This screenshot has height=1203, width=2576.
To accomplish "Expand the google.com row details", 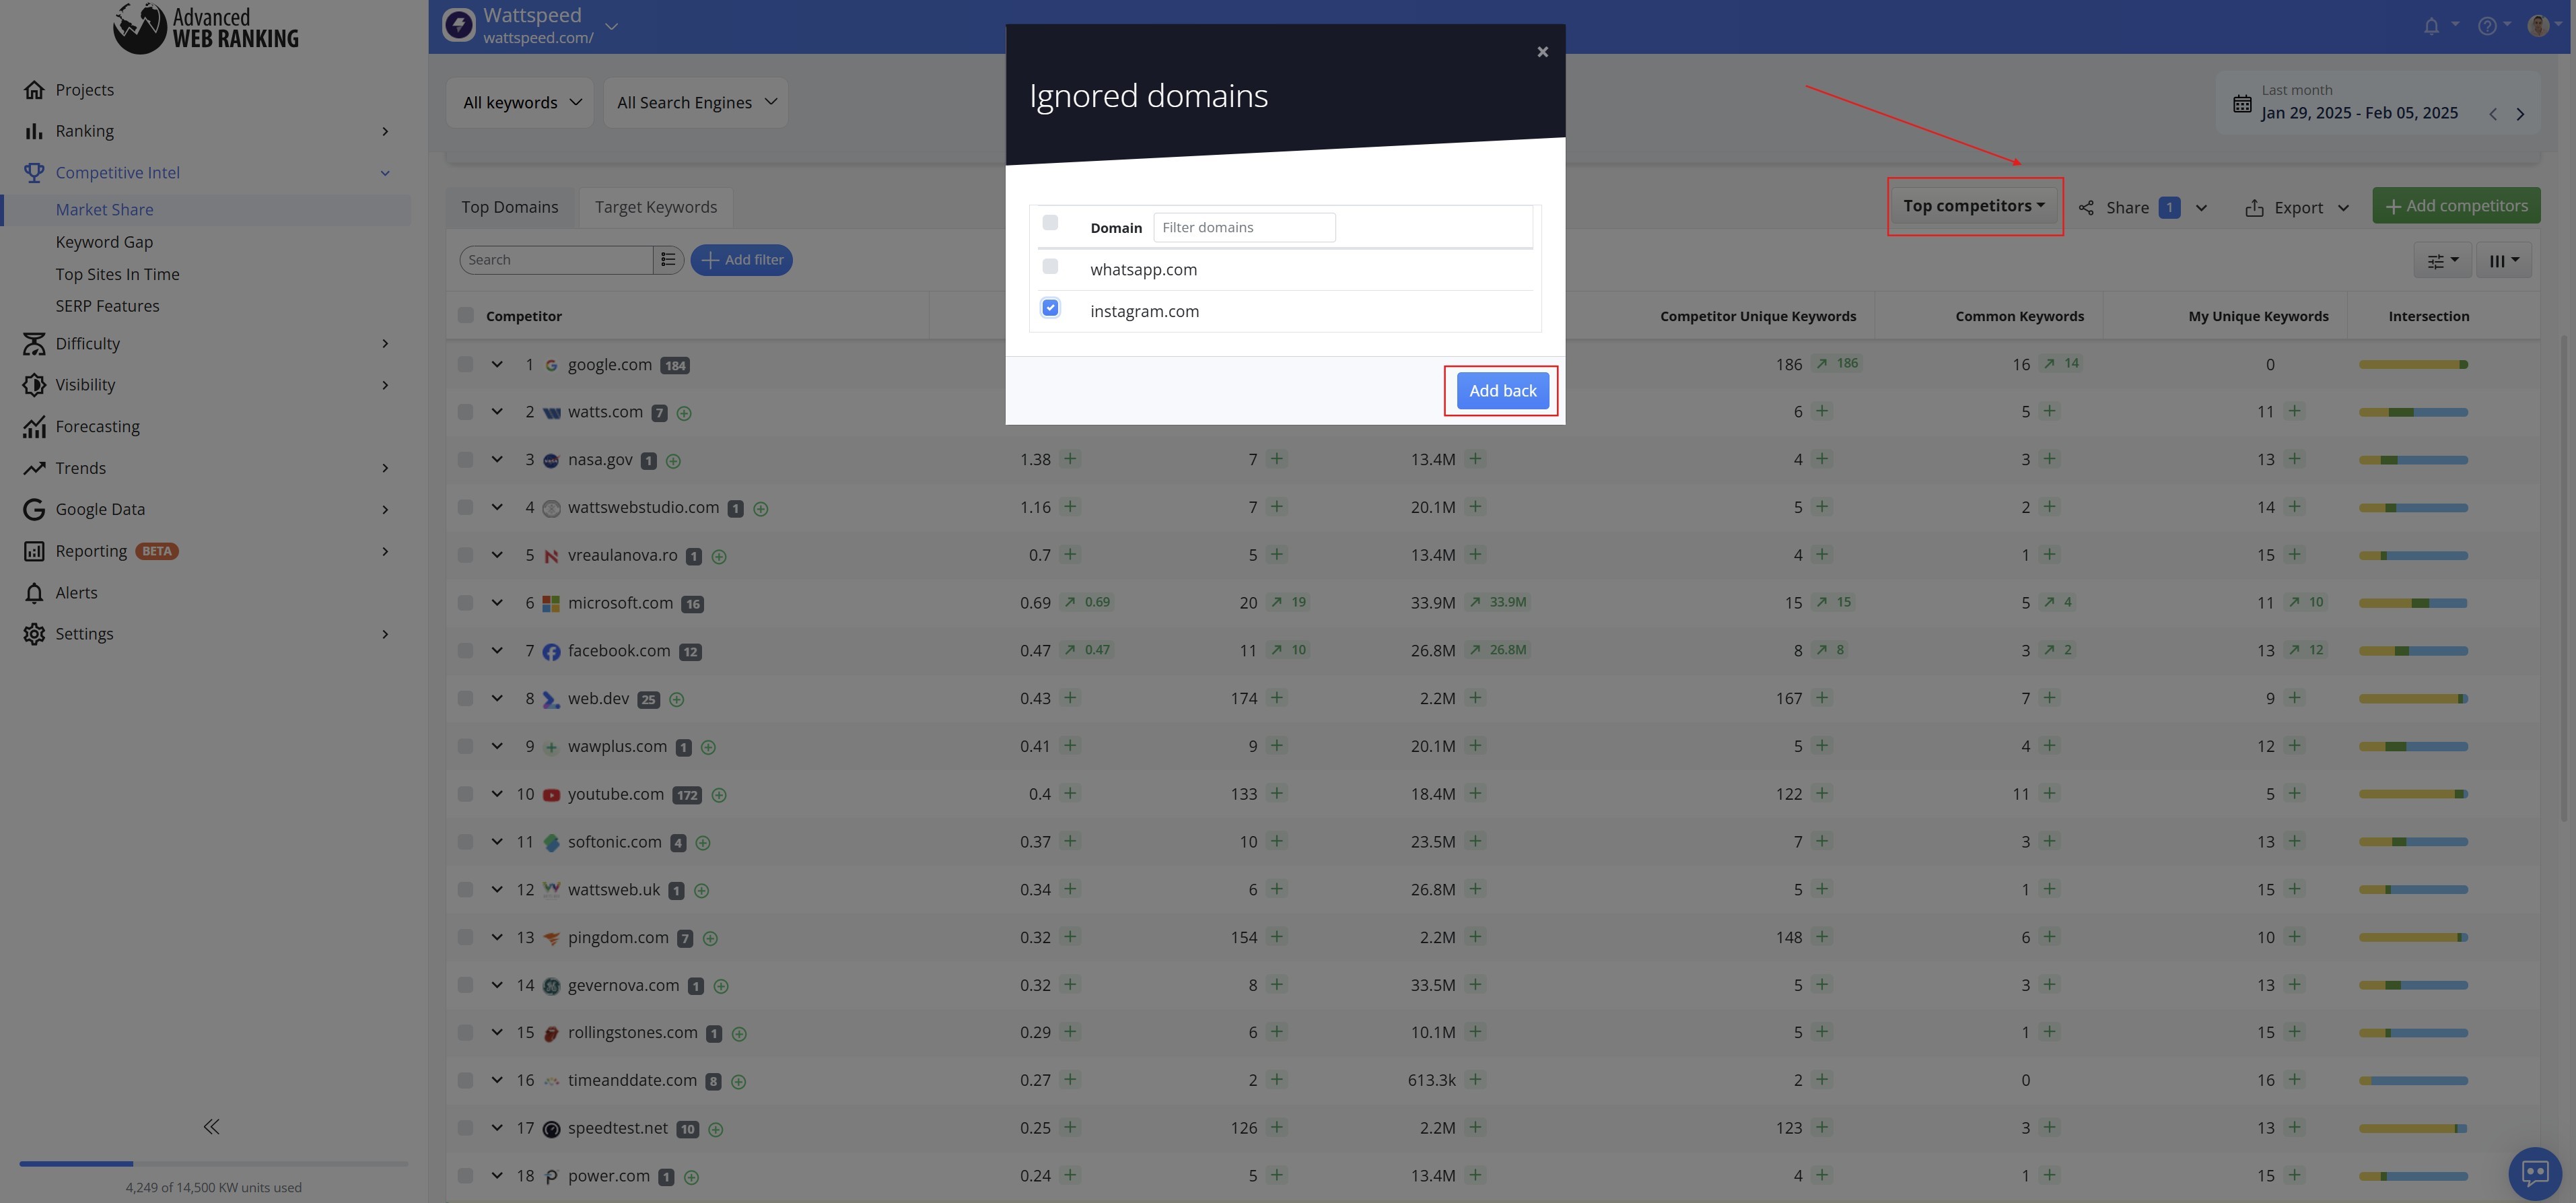I will 497,365.
